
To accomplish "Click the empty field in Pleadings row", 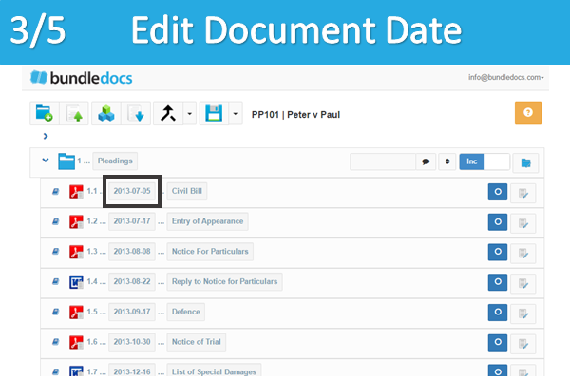I will [x=383, y=161].
